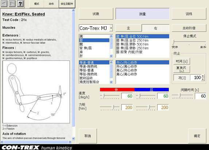Click the info panel scroll-down arrow
This screenshot has width=209, height=150.
73,139
